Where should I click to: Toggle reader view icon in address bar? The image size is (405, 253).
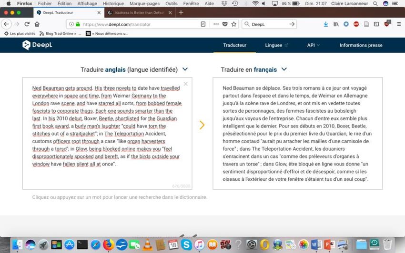click(x=203, y=24)
